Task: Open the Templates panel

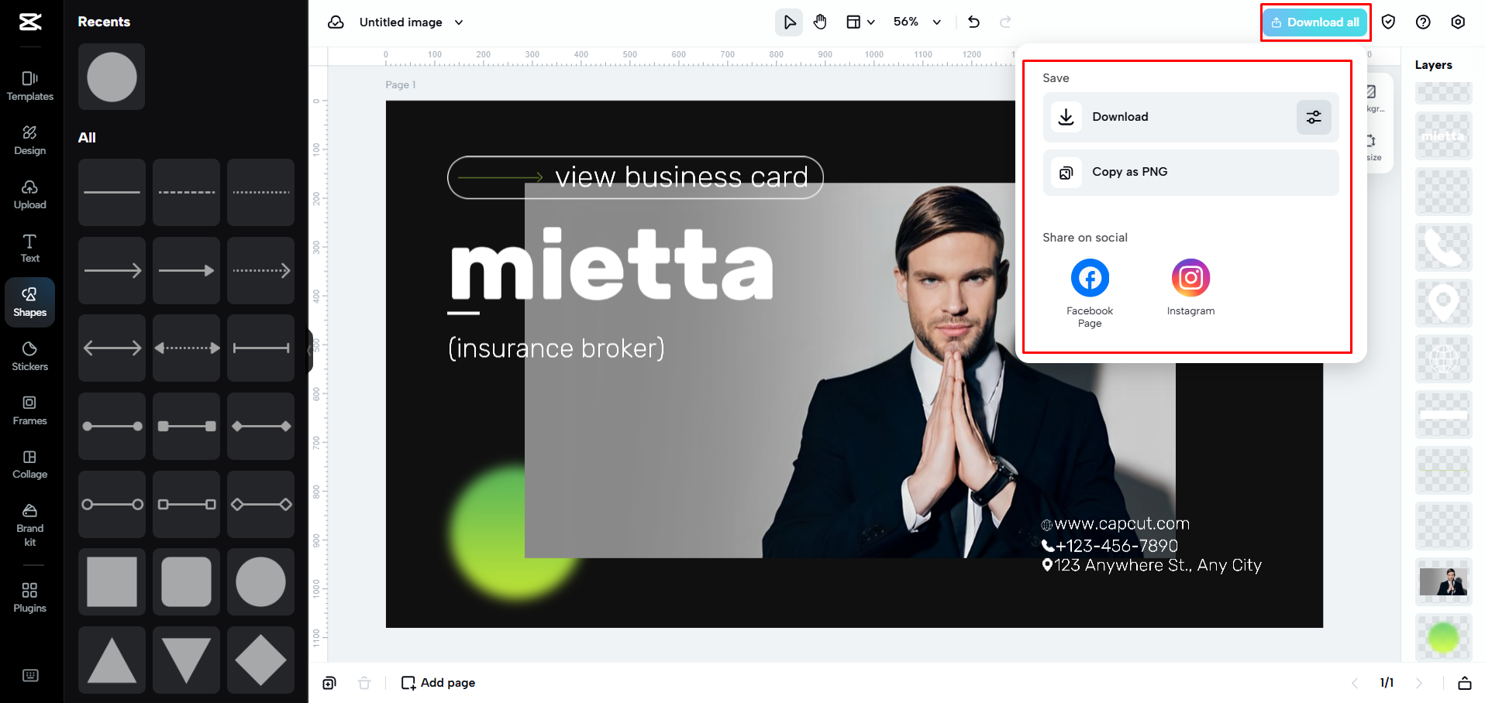Action: [x=29, y=85]
